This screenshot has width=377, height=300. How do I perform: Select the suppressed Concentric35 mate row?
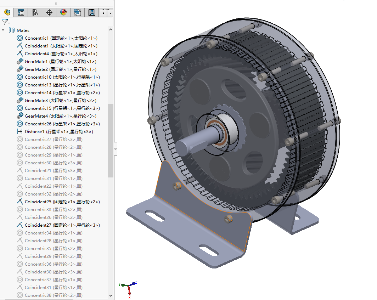coord(50,248)
